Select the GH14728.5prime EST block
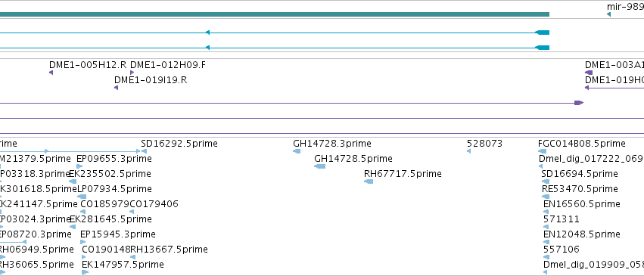 (x=319, y=166)
